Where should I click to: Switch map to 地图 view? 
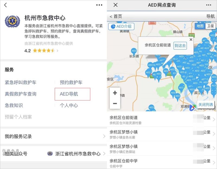(200, 26)
